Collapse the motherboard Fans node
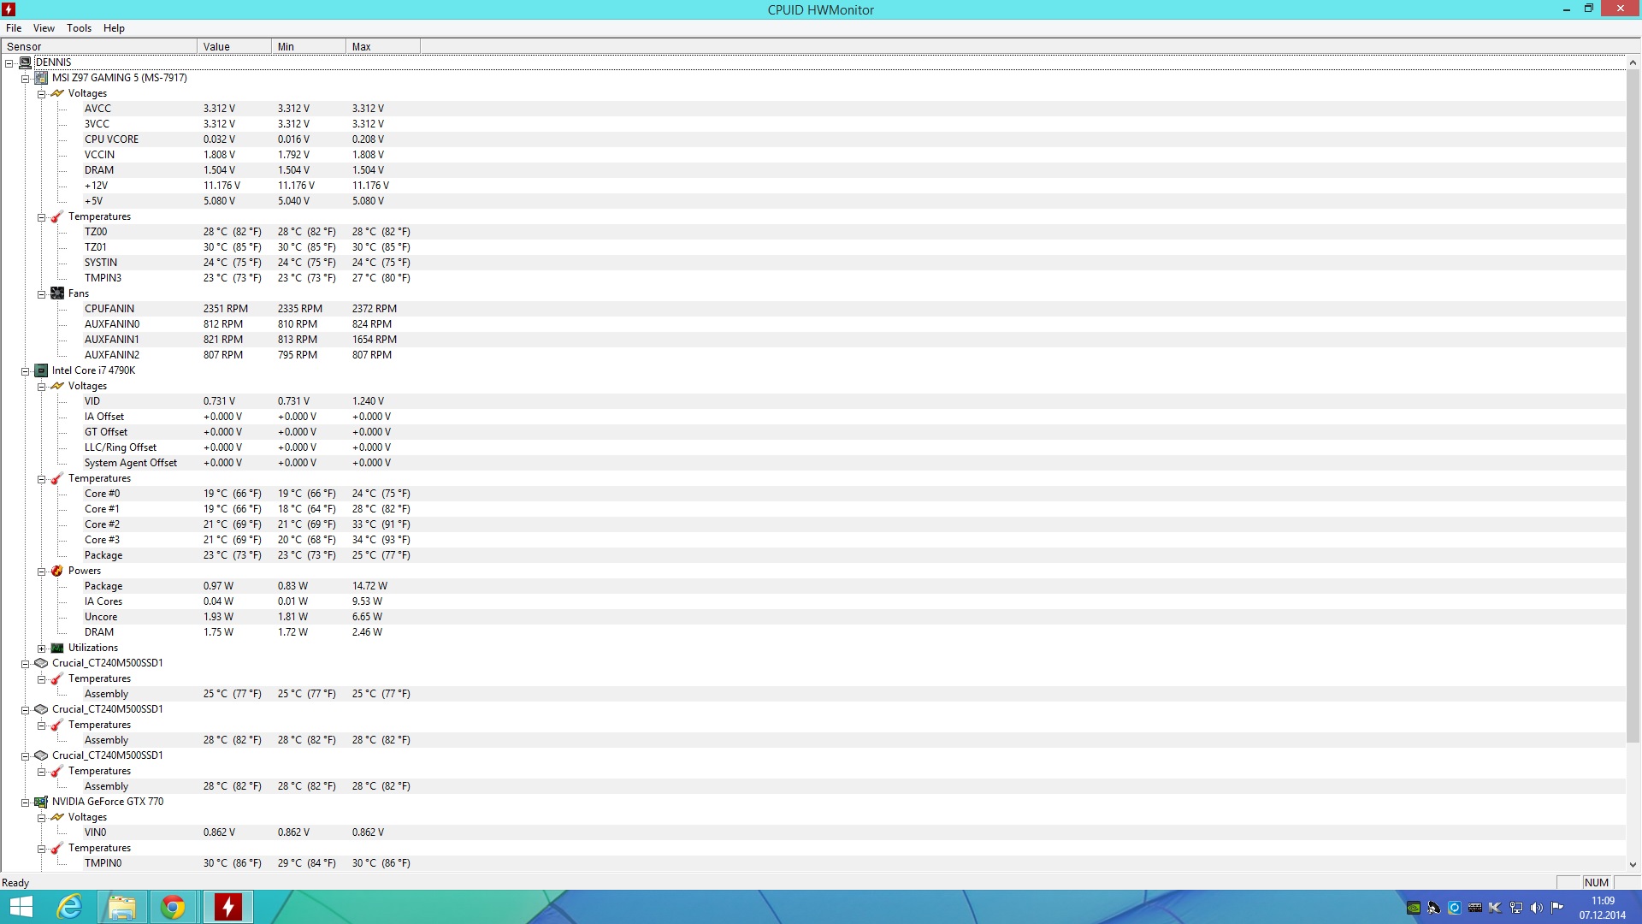Viewport: 1642px width, 924px height. pyautogui.click(x=41, y=294)
